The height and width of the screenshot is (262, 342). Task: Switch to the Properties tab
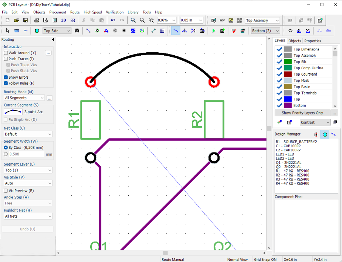tap(313, 41)
